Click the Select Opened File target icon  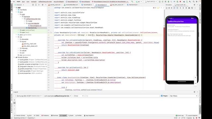(x=33, y=5)
